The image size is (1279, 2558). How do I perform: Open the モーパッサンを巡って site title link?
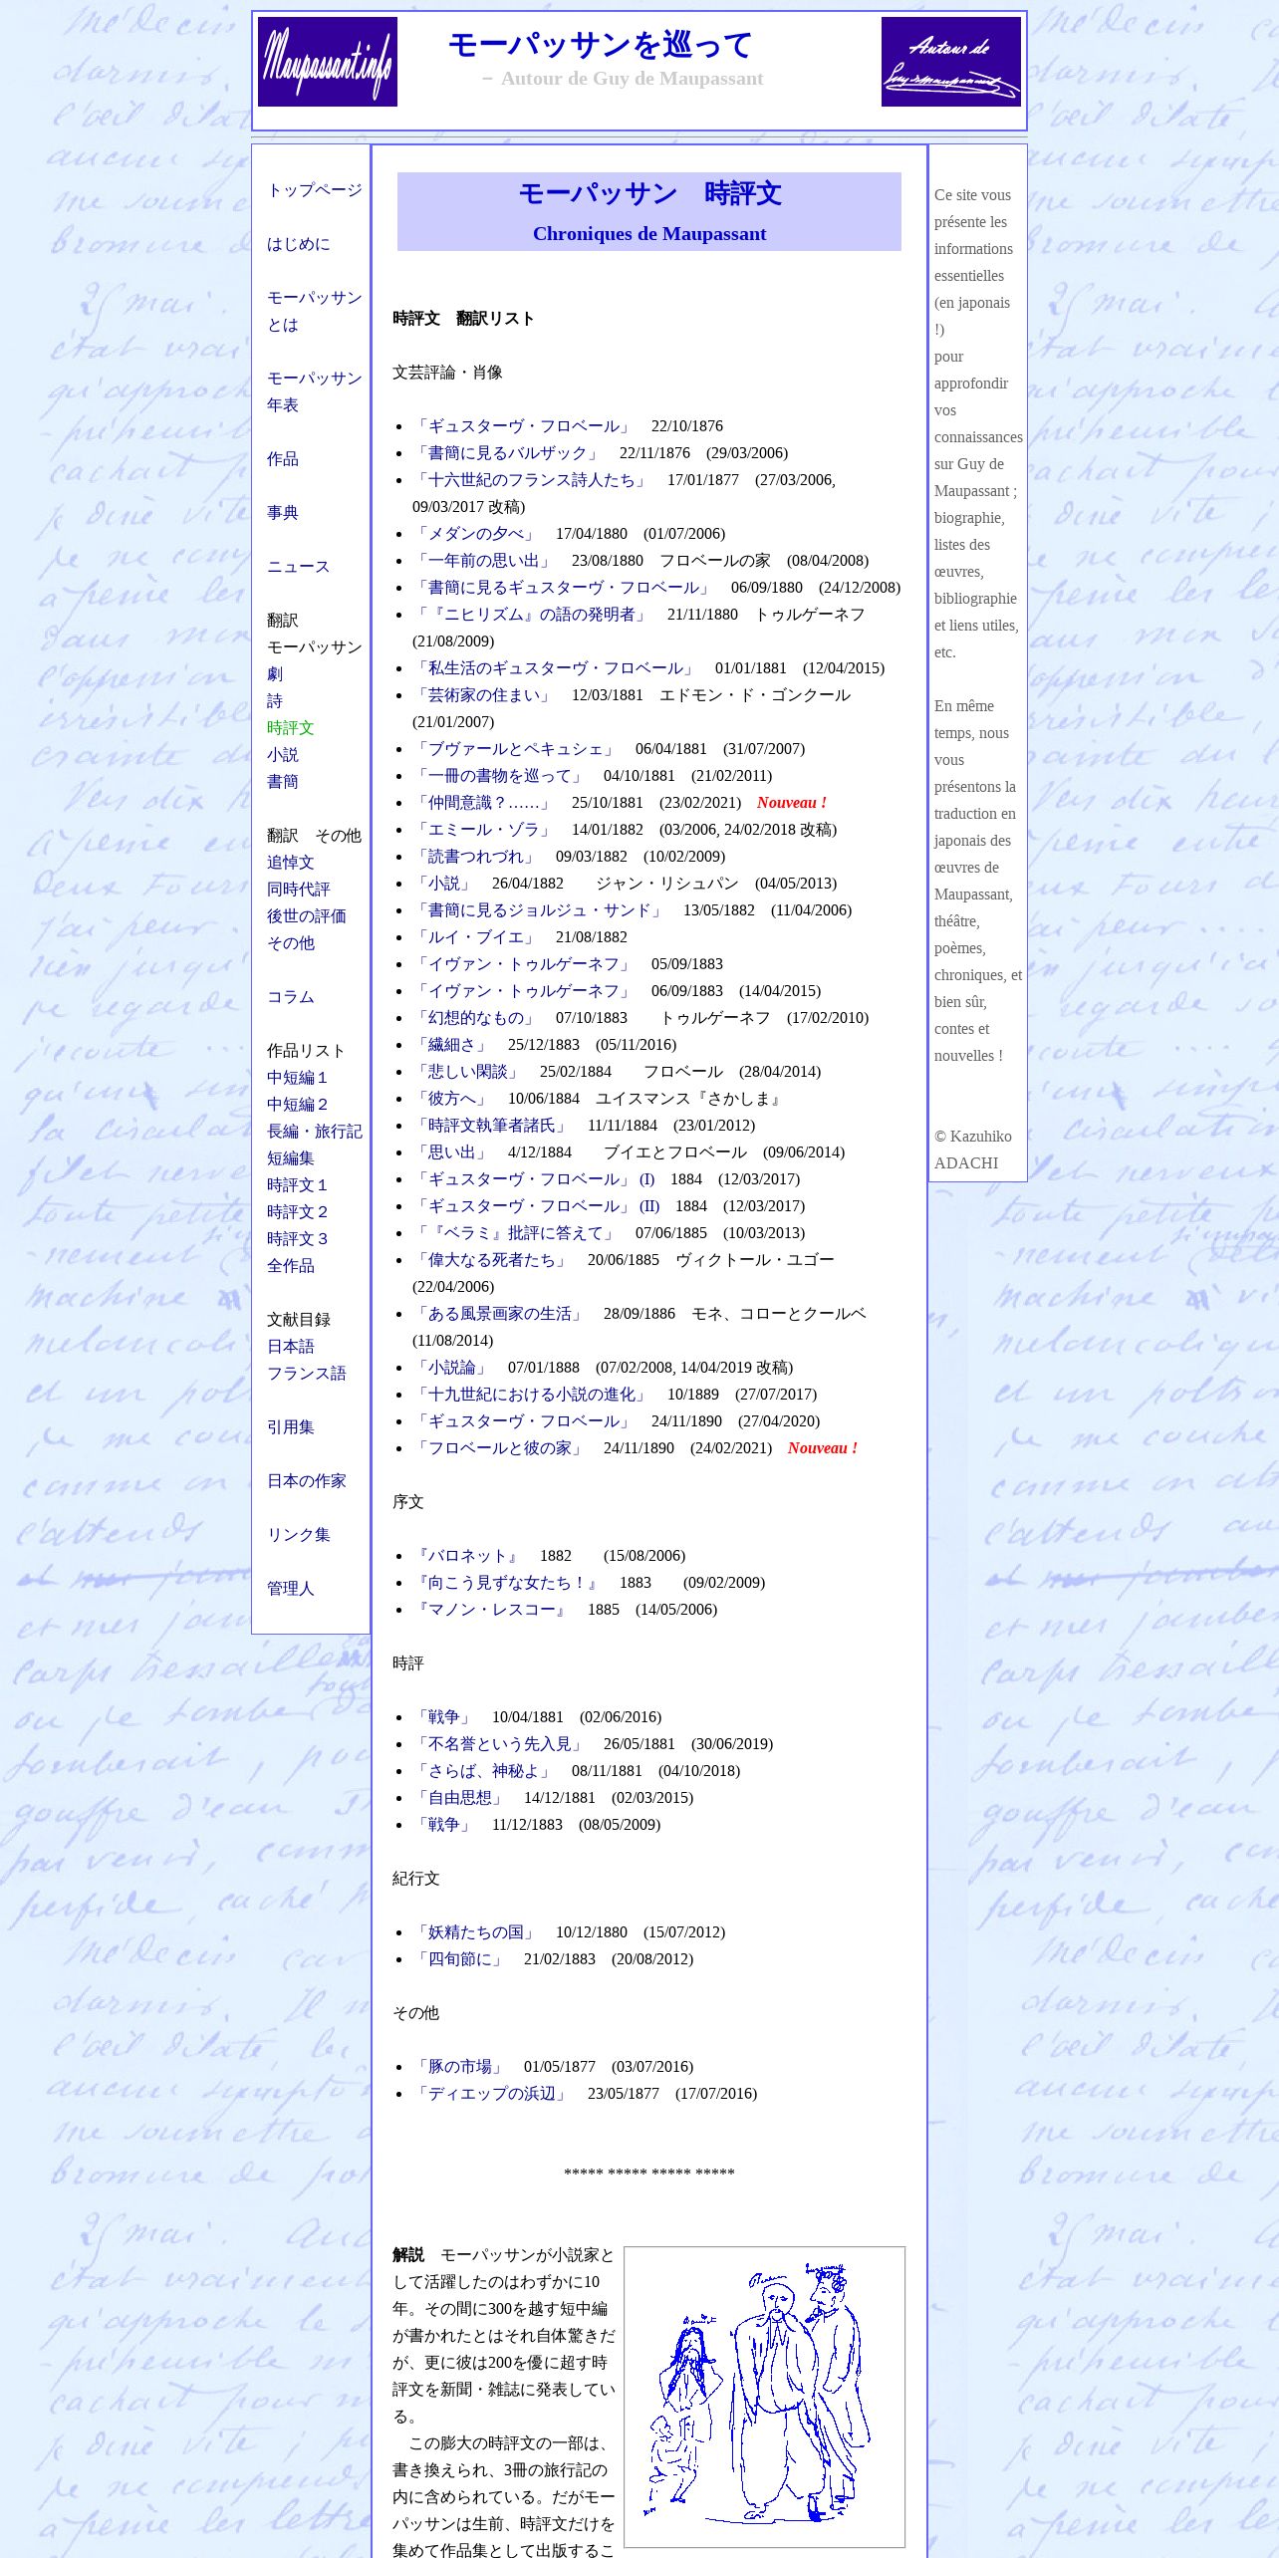coord(601,45)
